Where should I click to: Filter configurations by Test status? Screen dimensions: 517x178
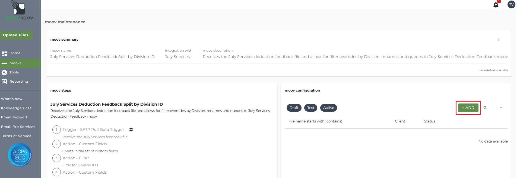[x=311, y=108]
